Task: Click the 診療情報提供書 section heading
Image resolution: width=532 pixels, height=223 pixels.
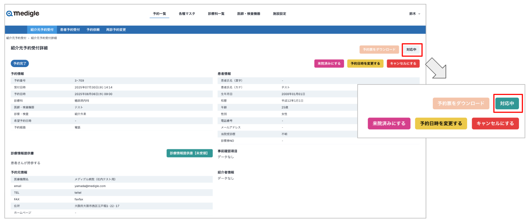Action: pyautogui.click(x=22, y=153)
